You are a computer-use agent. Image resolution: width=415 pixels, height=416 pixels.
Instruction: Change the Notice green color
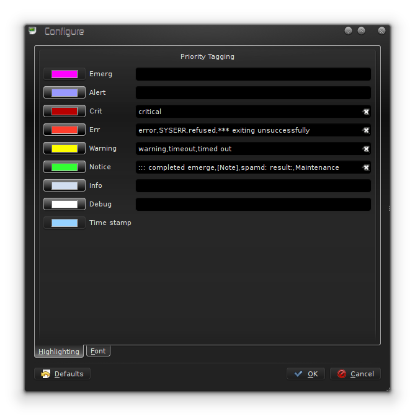pyautogui.click(x=65, y=167)
